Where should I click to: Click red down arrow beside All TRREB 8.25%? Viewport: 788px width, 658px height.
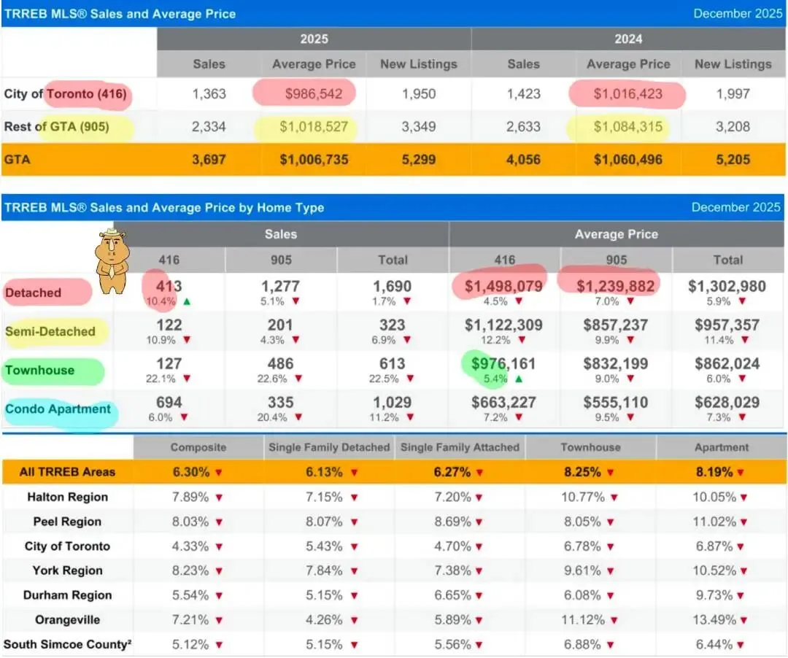tap(610, 473)
